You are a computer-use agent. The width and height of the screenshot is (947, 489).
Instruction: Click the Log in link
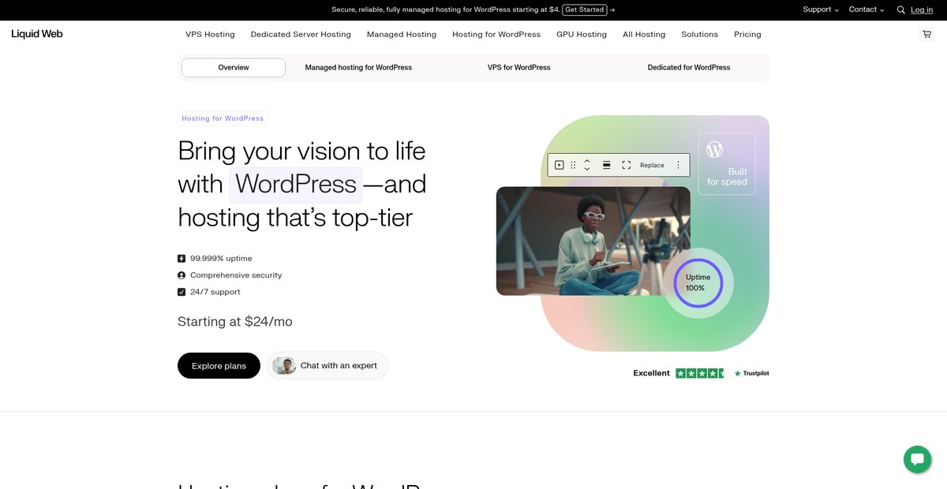[x=922, y=9]
